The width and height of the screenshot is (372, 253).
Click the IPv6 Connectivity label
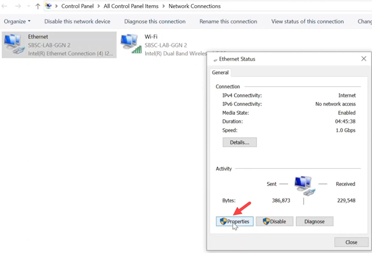pyautogui.click(x=242, y=104)
